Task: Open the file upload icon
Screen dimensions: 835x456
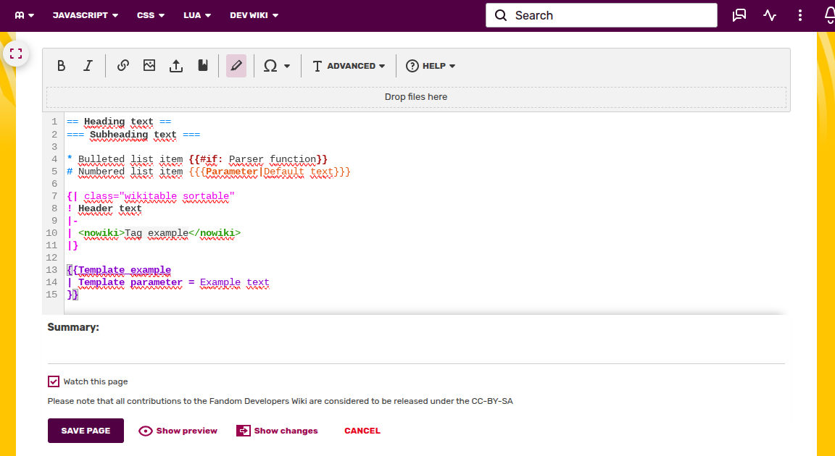Action: [176, 65]
